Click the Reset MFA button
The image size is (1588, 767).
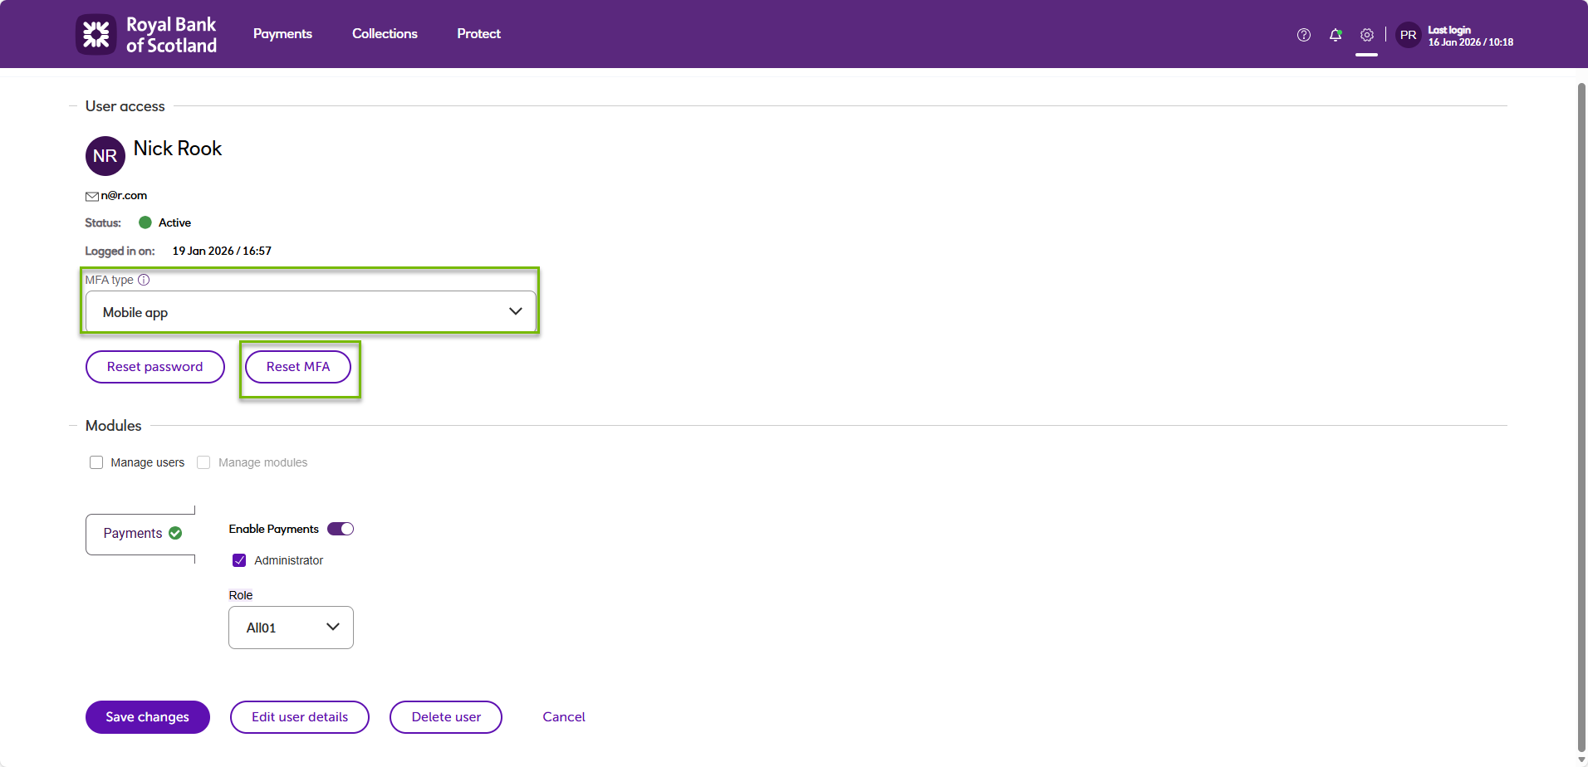click(298, 367)
